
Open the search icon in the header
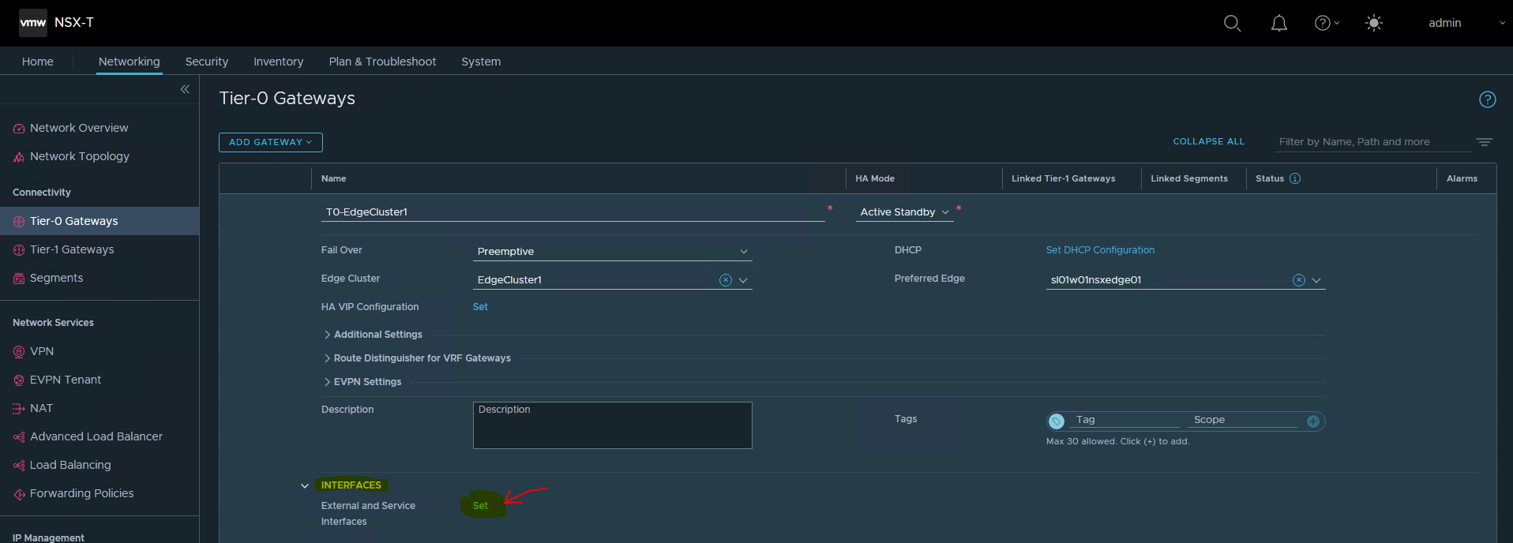[x=1232, y=23]
